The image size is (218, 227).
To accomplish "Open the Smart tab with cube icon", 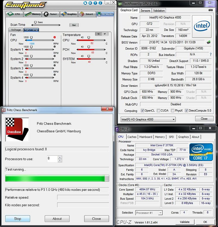I will tap(86, 14).
